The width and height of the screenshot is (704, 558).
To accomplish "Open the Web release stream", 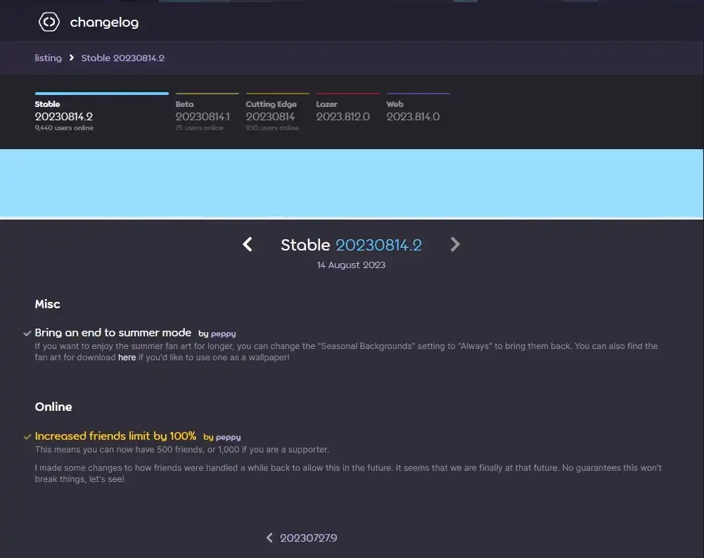I will click(418, 109).
